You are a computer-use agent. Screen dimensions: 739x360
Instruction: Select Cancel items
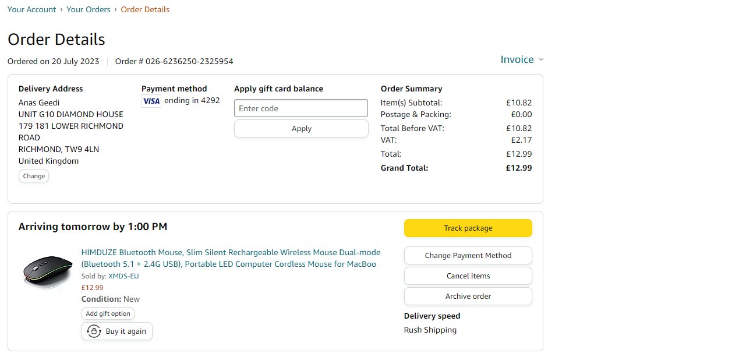click(468, 276)
